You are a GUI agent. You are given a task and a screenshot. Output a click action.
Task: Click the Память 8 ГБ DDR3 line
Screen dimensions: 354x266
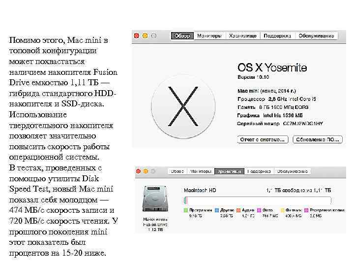pyautogui.click(x=273, y=107)
